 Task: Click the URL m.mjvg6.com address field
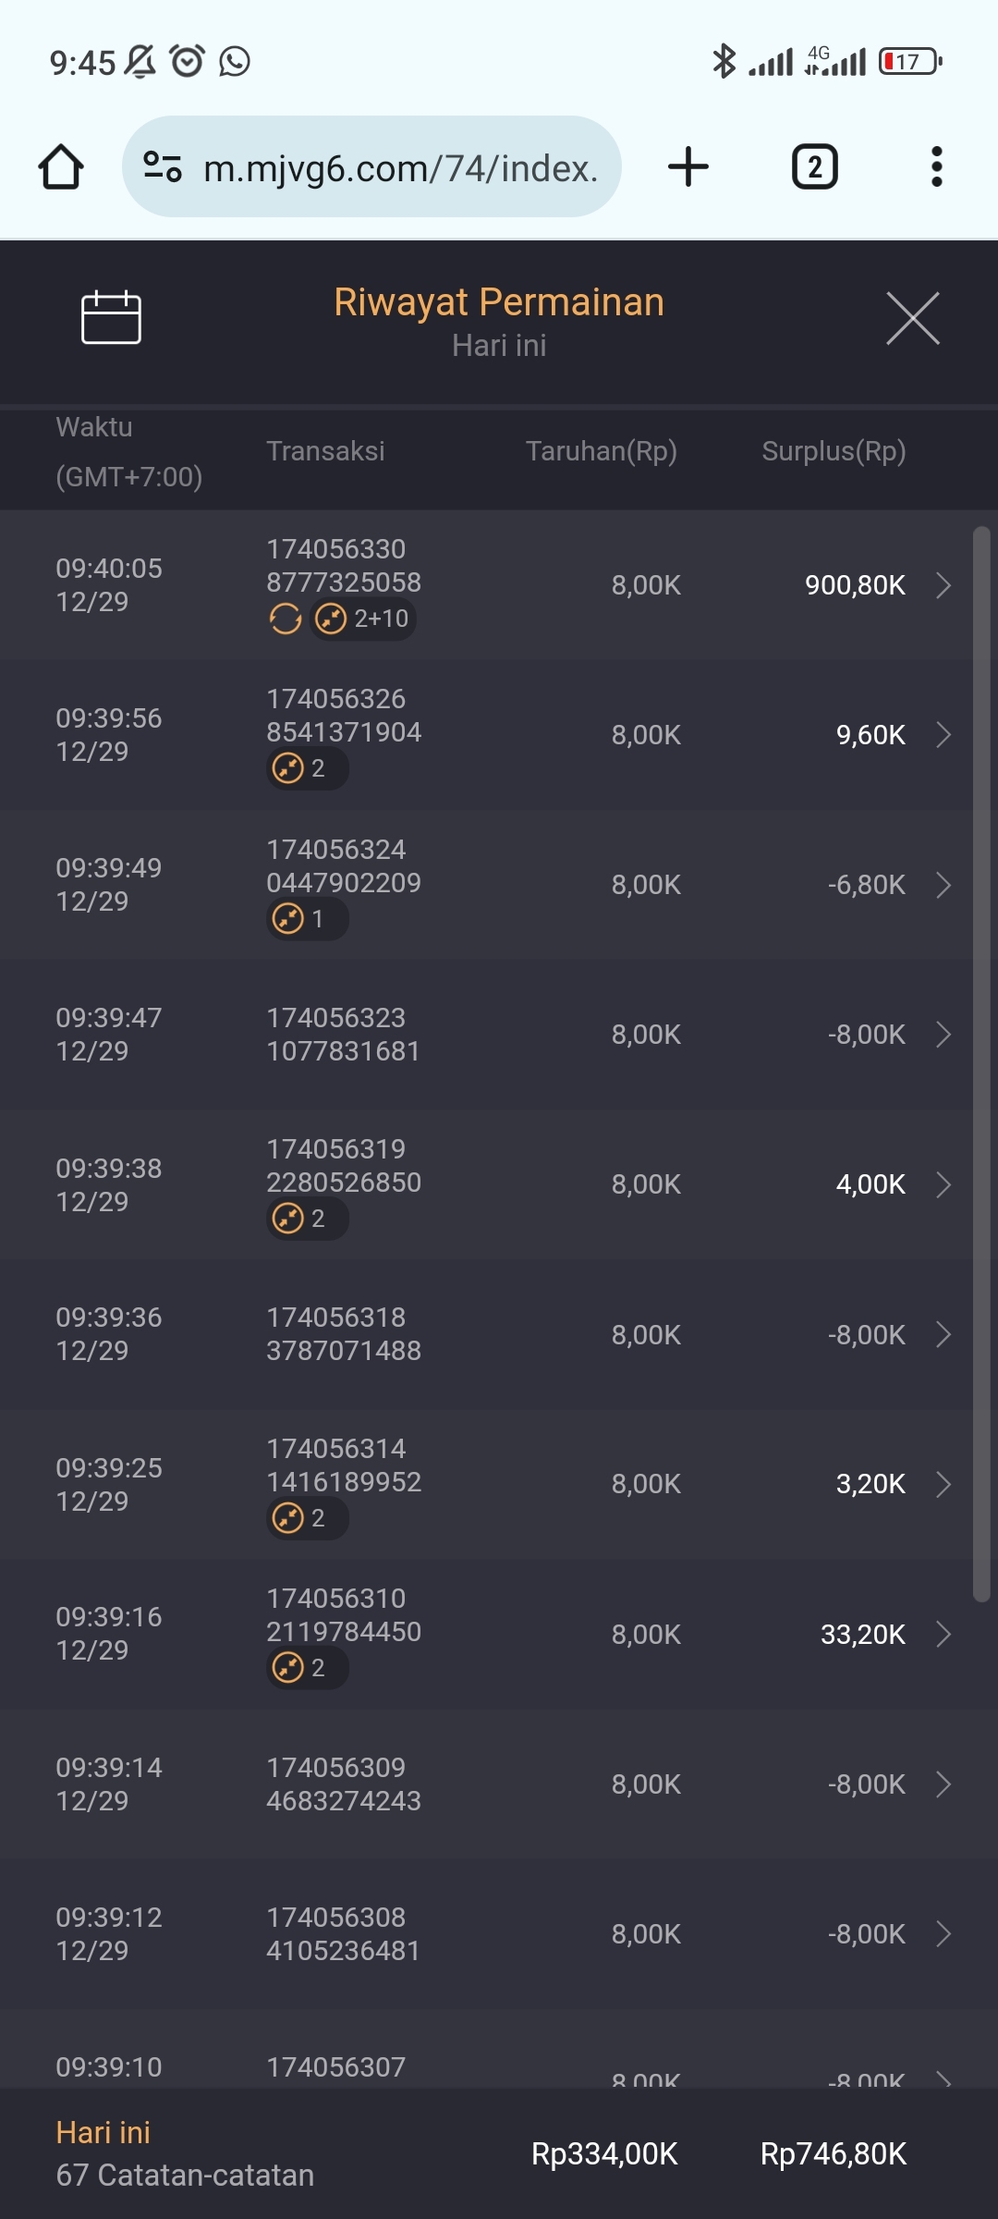click(399, 168)
